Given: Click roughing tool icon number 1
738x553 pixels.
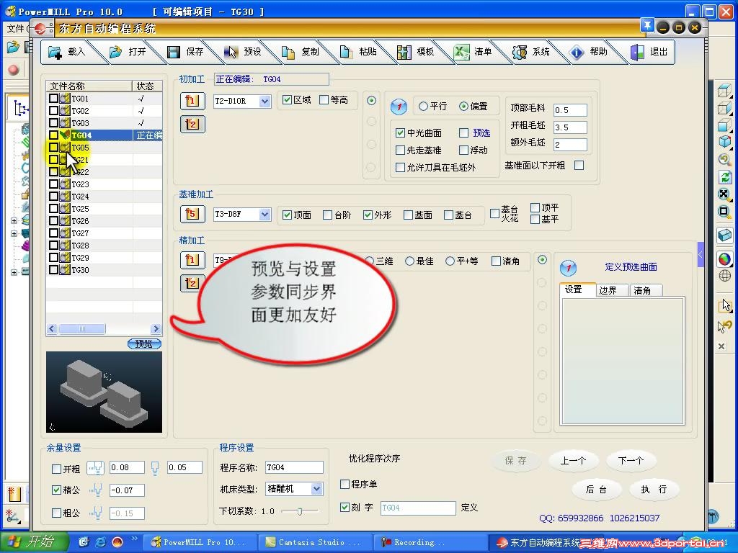Looking at the screenshot, I should (192, 101).
